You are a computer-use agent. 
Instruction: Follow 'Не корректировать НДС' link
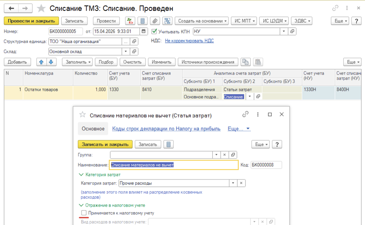(189, 41)
